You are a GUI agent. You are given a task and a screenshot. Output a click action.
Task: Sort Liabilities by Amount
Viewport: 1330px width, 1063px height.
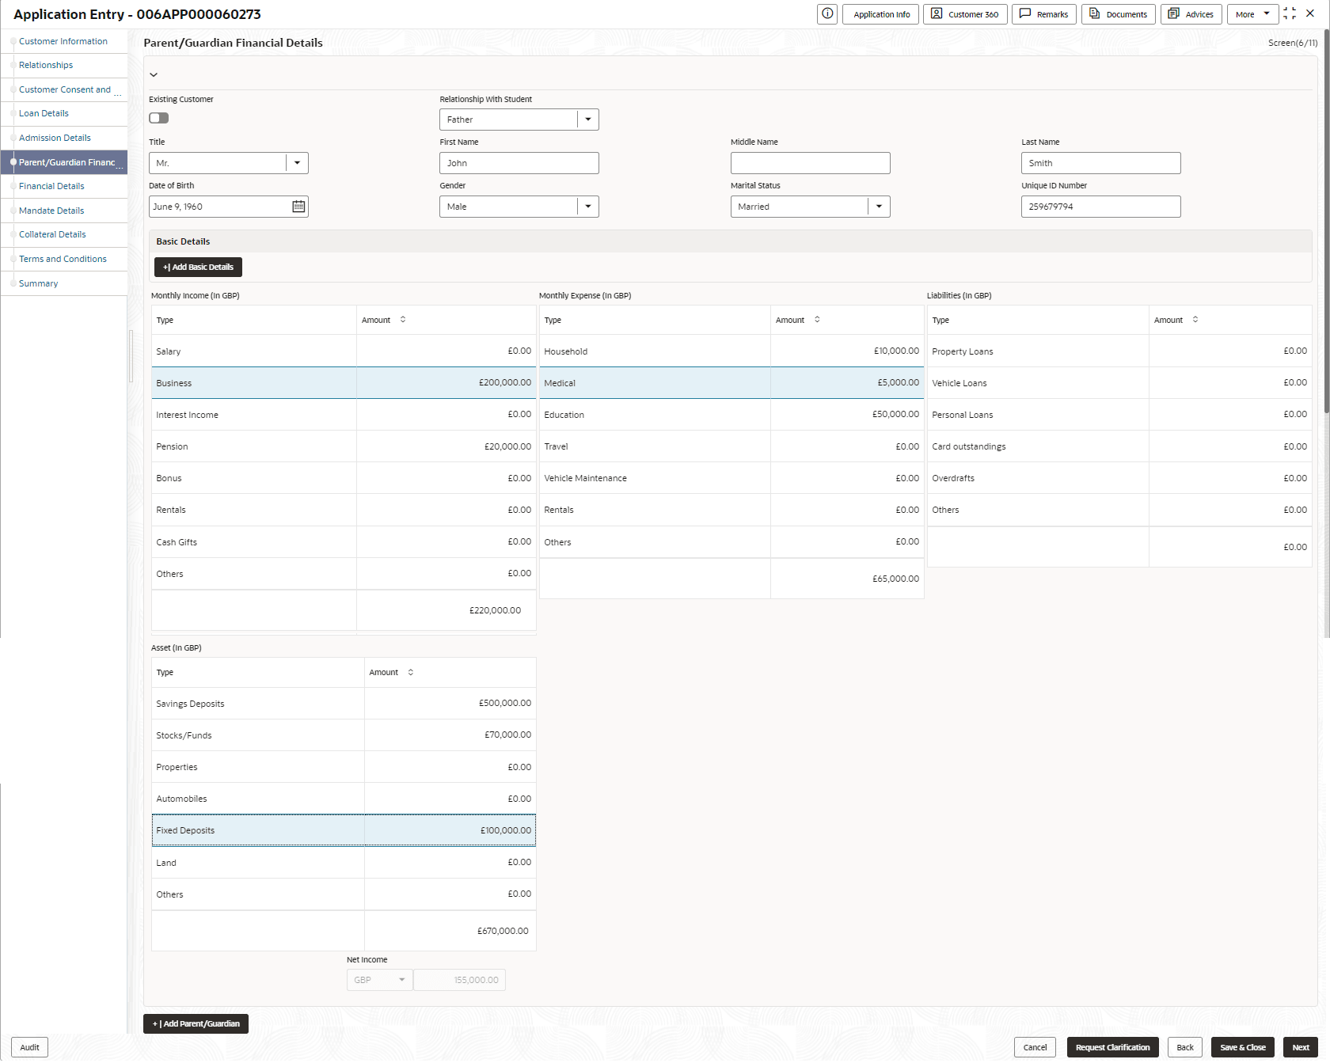point(1195,320)
